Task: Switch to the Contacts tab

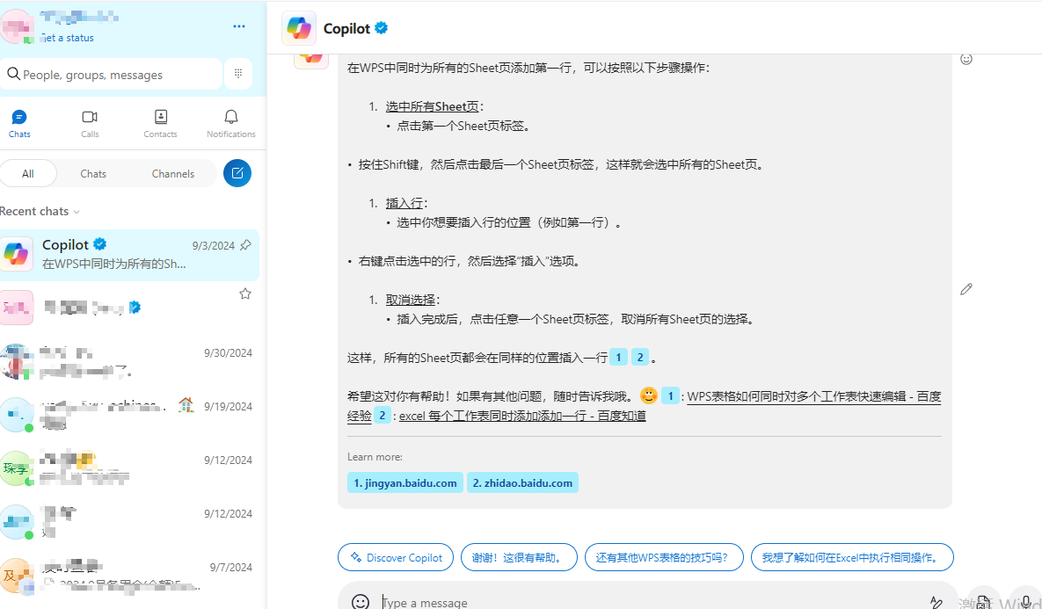Action: (160, 124)
